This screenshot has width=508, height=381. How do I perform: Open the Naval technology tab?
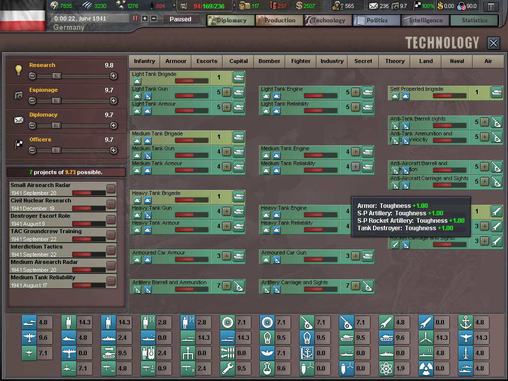point(457,61)
